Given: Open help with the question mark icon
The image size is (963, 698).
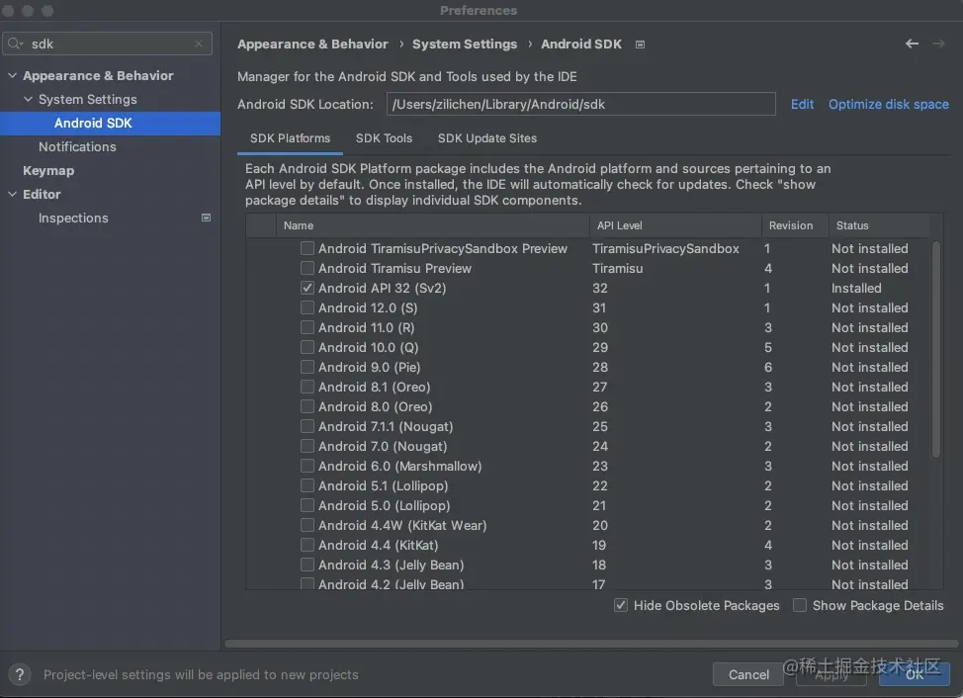Looking at the screenshot, I should tap(20, 674).
